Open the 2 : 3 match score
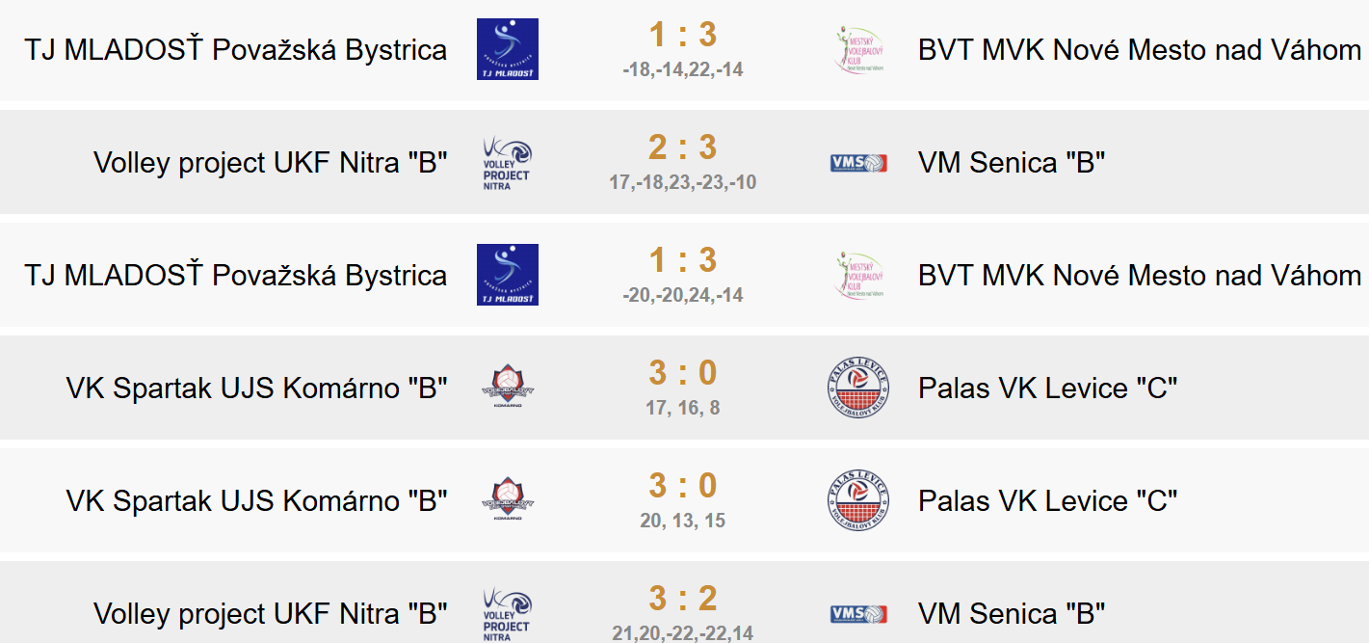Image resolution: width=1369 pixels, height=643 pixels. [683, 147]
